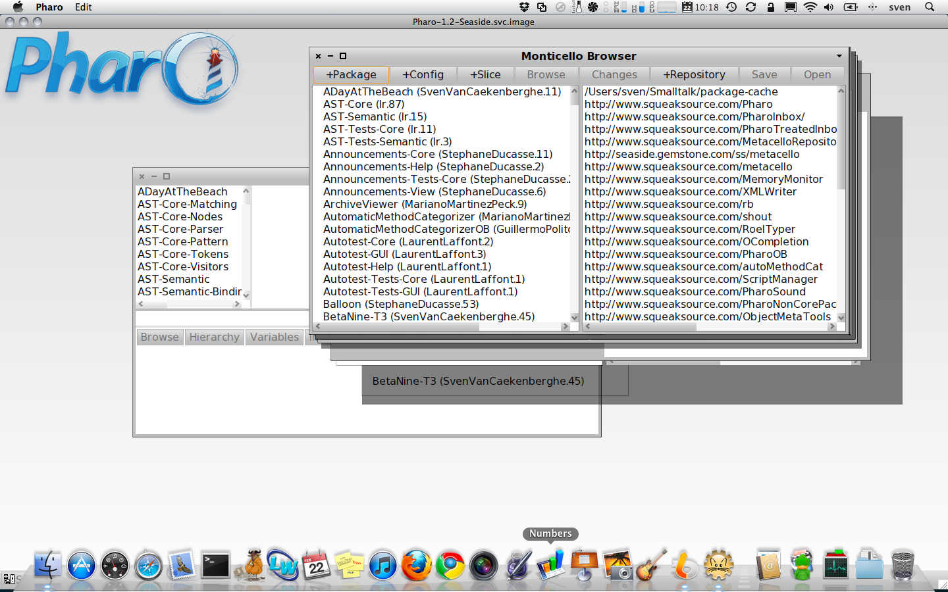948x592 pixels.
Task: Open Activity Monitor icon in the Dock
Action: [835, 565]
